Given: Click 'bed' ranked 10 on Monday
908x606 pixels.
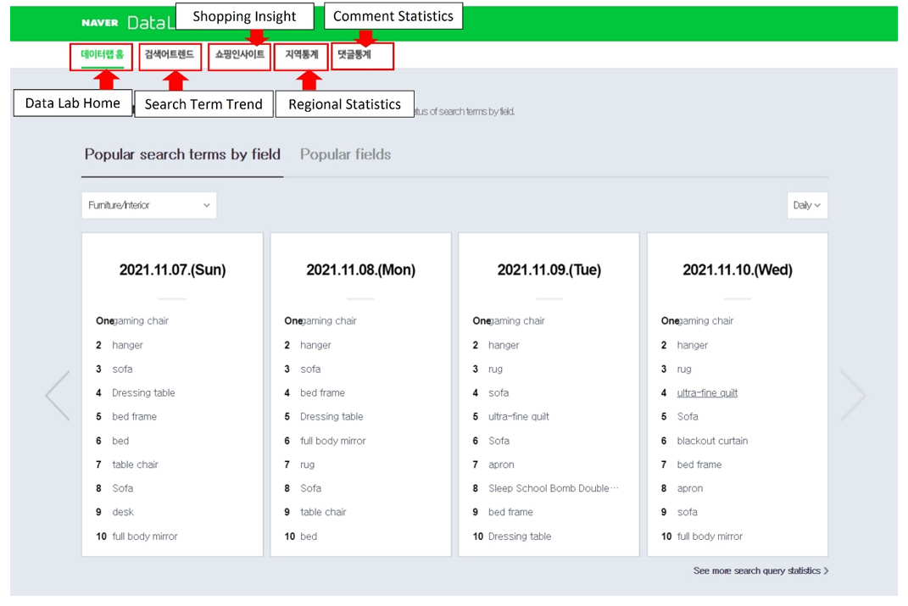Looking at the screenshot, I should (309, 537).
